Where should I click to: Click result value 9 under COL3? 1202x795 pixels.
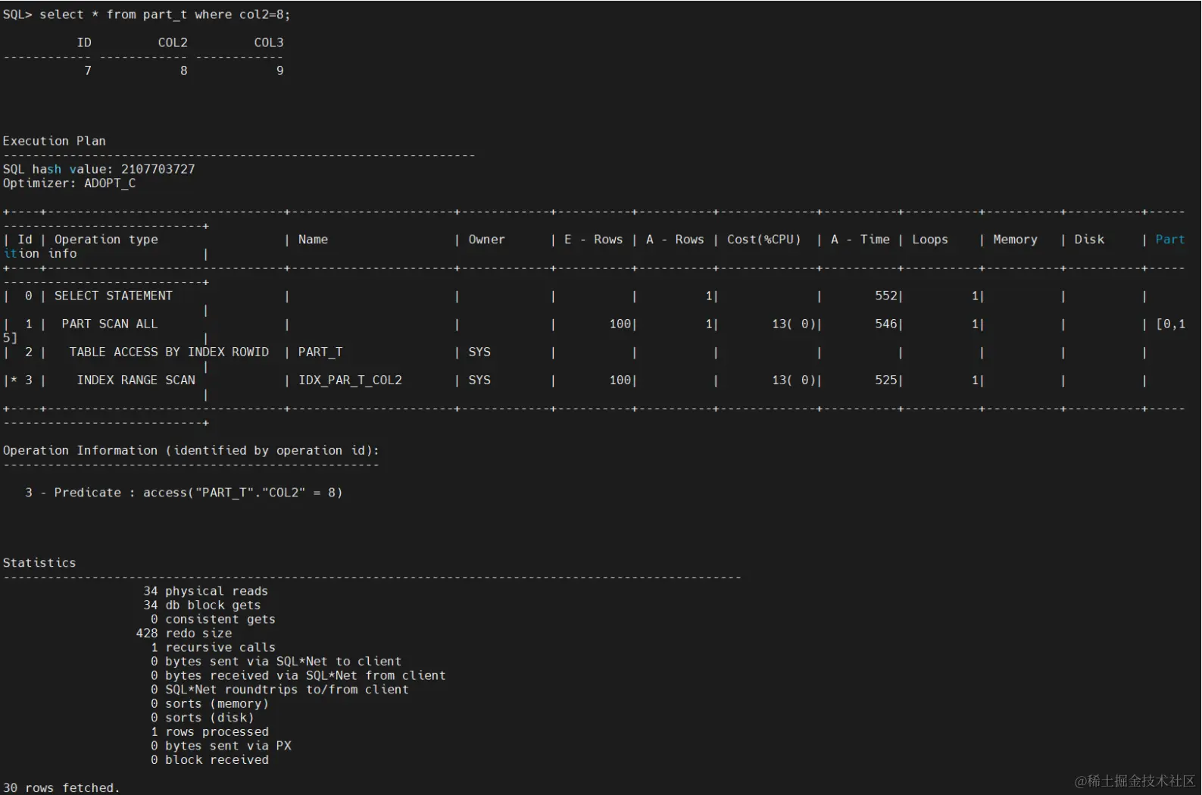(279, 70)
